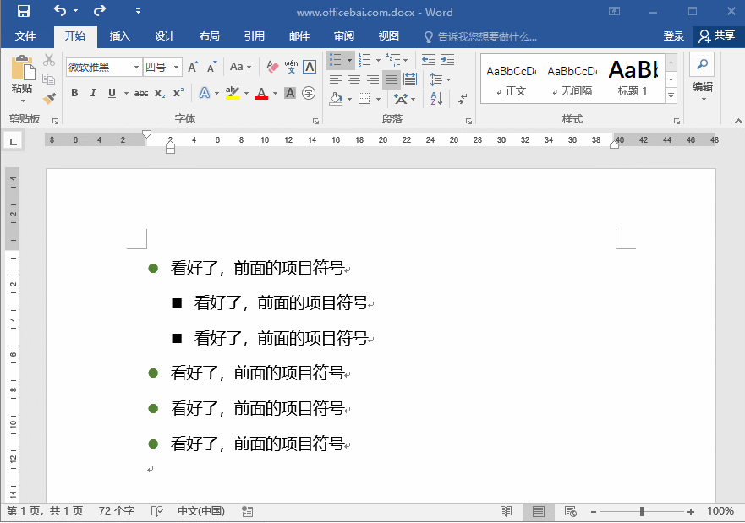Click the 登录 sign-in link
Viewport: 745px width, 523px height.
674,36
